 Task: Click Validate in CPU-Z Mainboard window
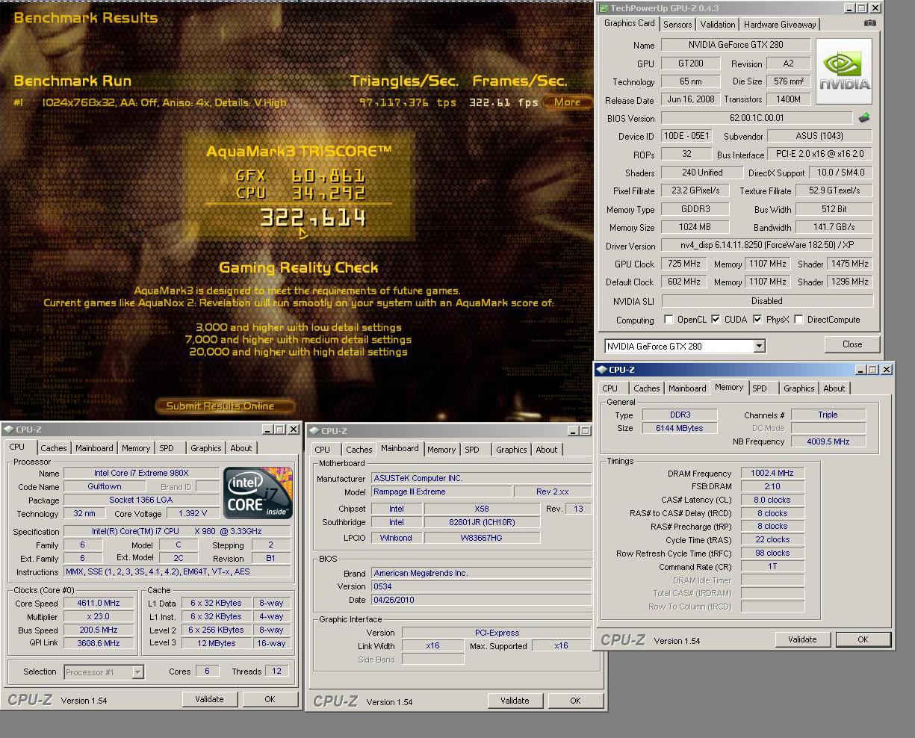coord(515,701)
